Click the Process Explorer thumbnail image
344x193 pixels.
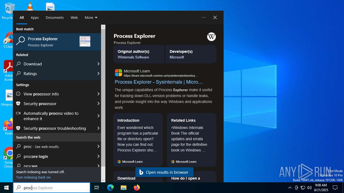click(85, 41)
